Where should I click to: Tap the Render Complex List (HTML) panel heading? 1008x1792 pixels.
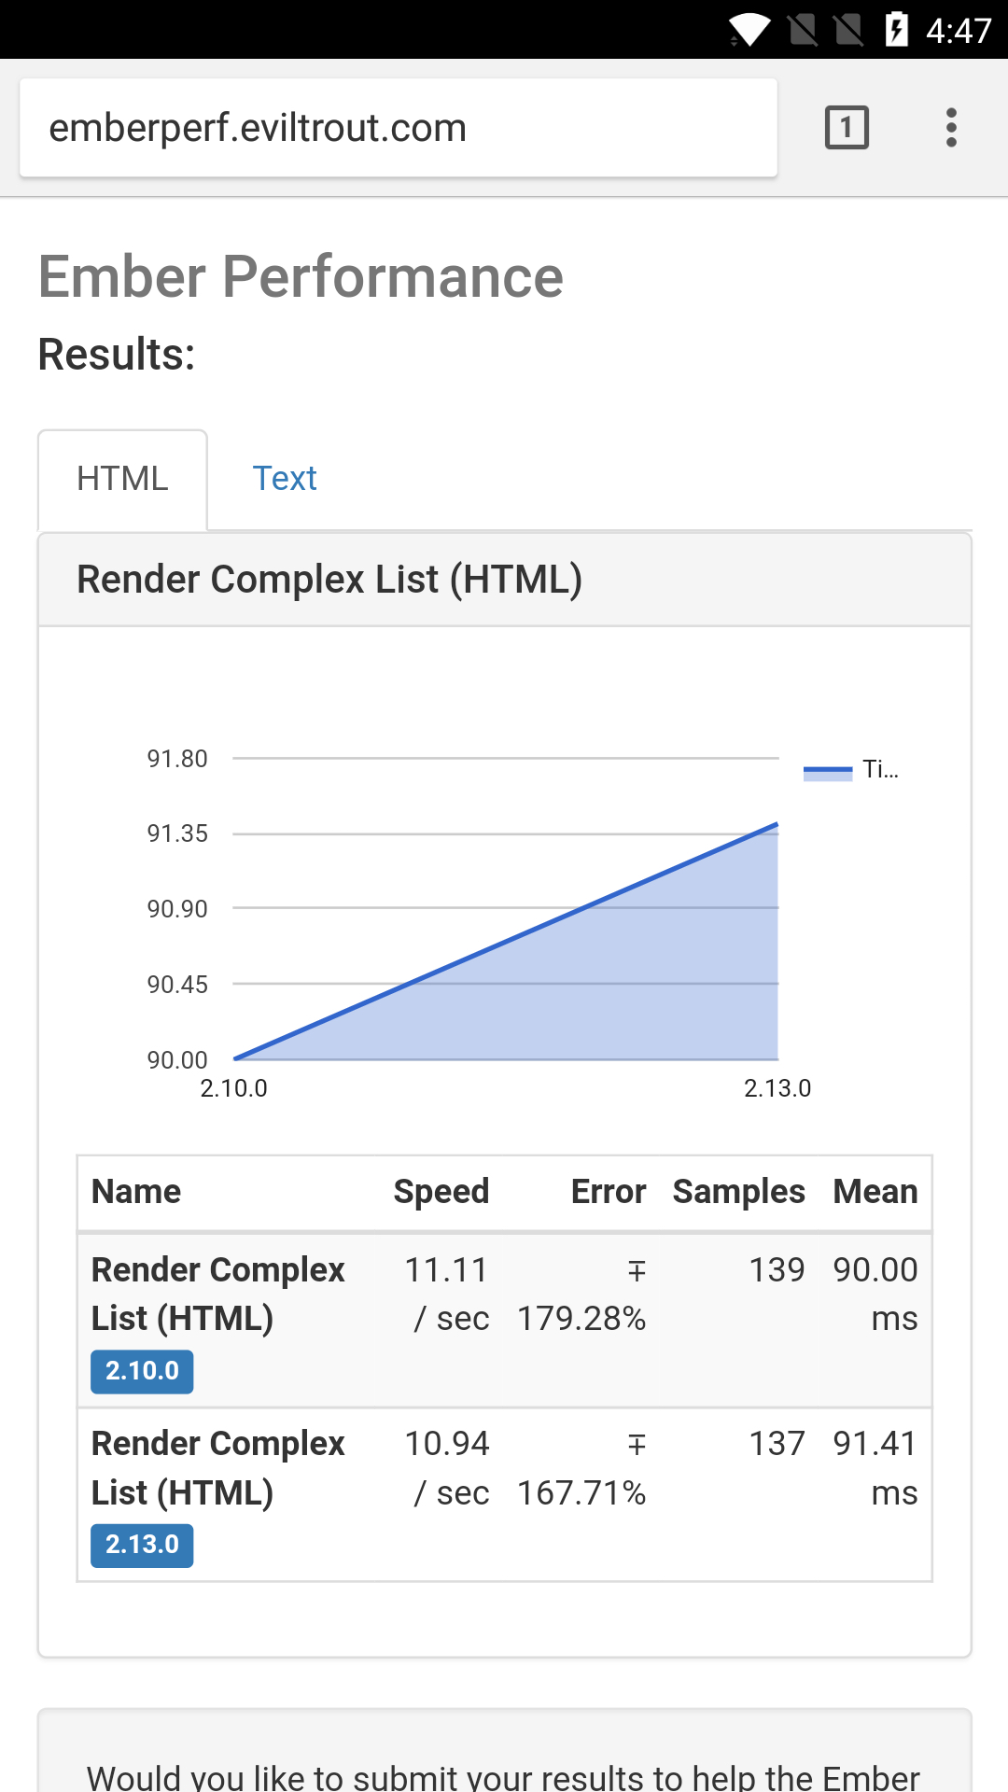pos(329,580)
